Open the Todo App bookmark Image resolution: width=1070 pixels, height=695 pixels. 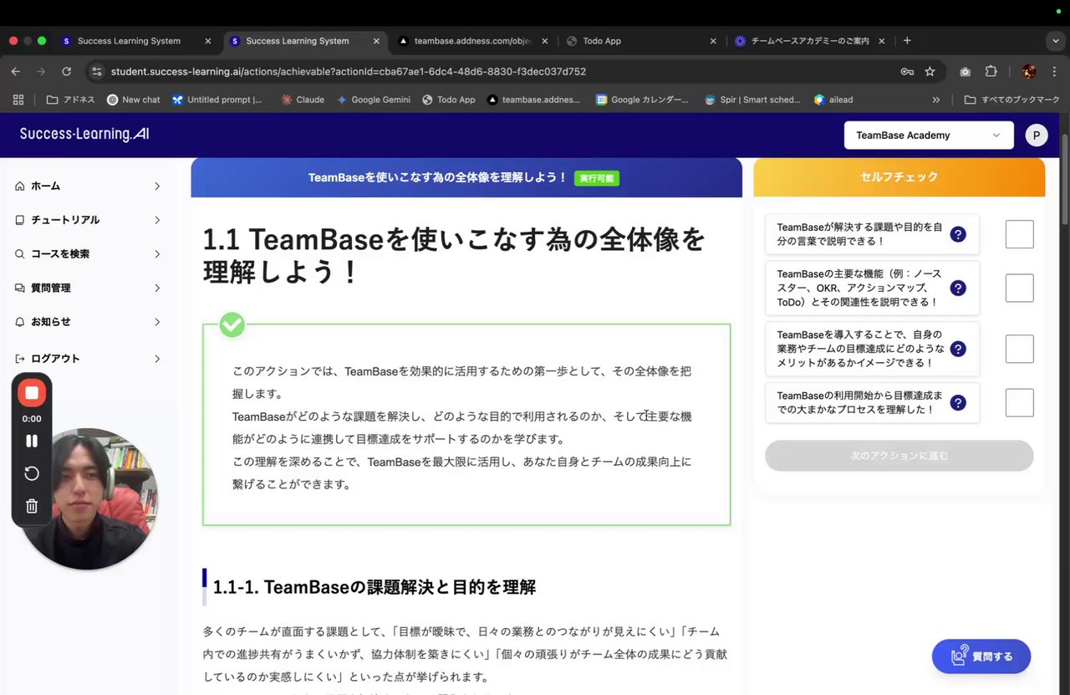tap(449, 100)
